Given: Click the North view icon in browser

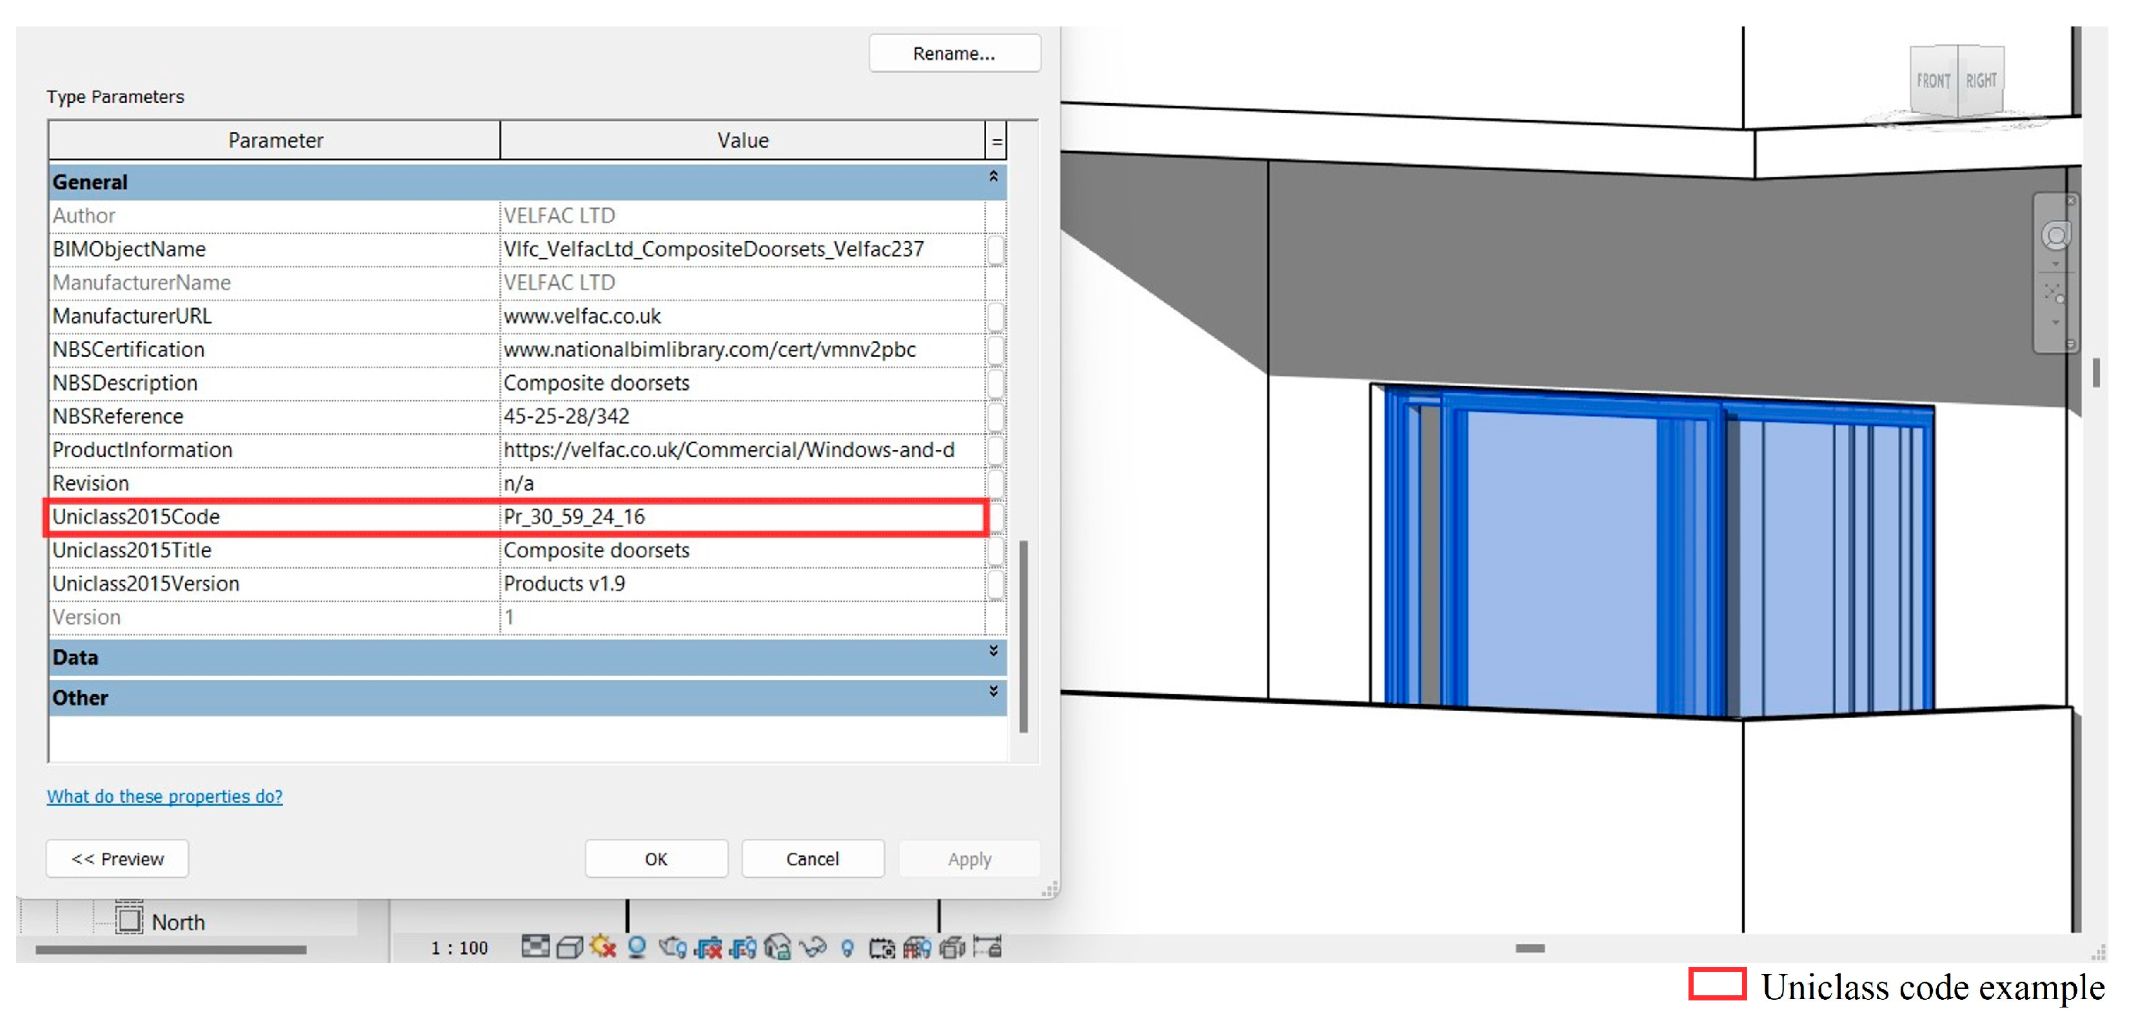Looking at the screenshot, I should (x=129, y=919).
